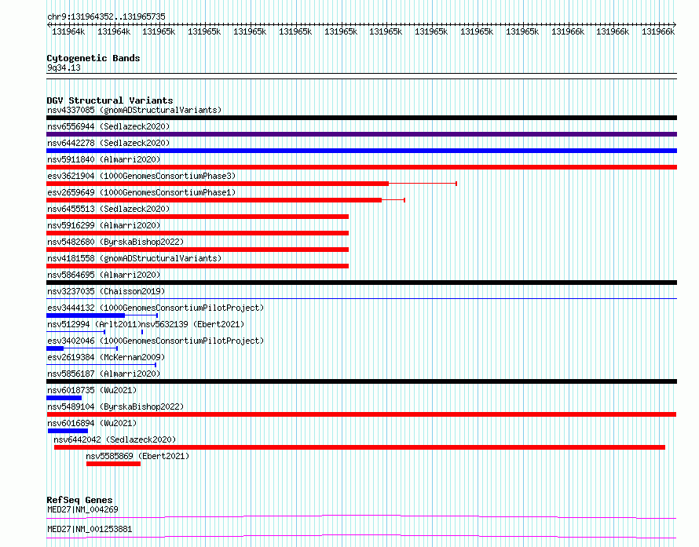Click the blue bar under nsv6016894

click(x=68, y=431)
